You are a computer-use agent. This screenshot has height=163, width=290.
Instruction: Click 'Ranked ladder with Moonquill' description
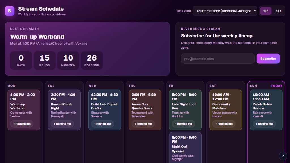tap(63, 115)
